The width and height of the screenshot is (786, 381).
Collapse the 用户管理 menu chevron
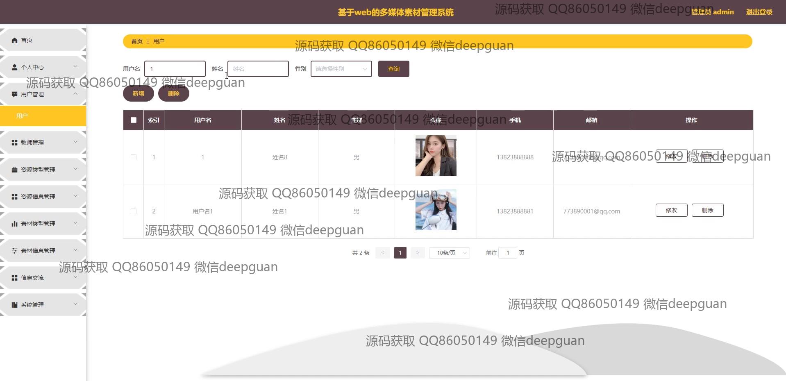pos(75,93)
